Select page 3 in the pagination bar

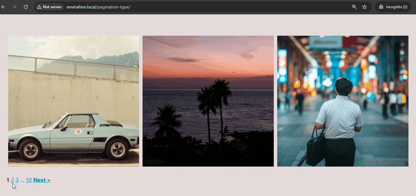point(17,180)
